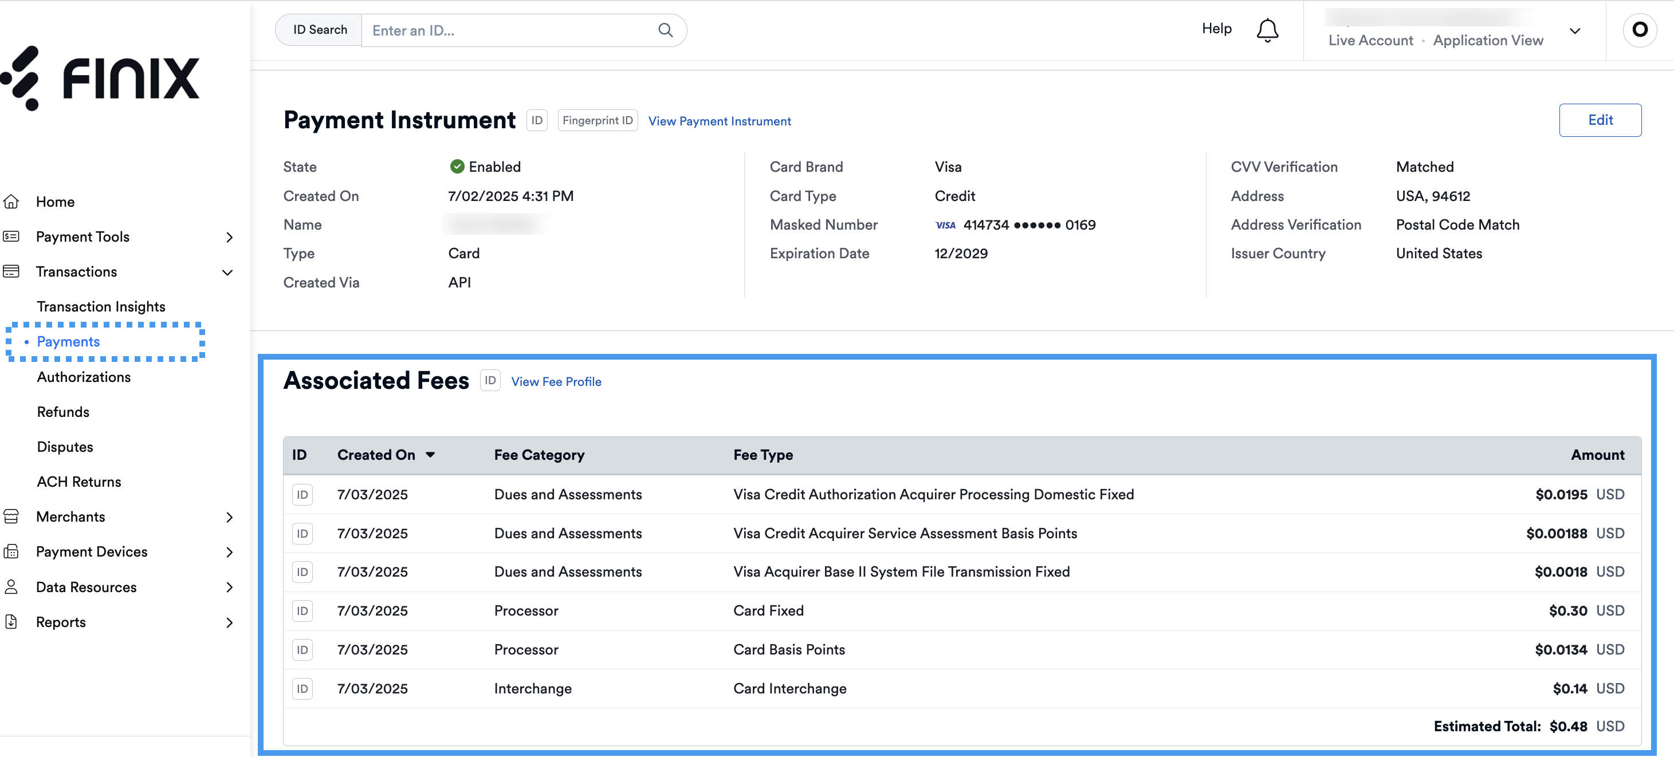Click the search magnifier icon
This screenshot has width=1674, height=757.
click(665, 30)
